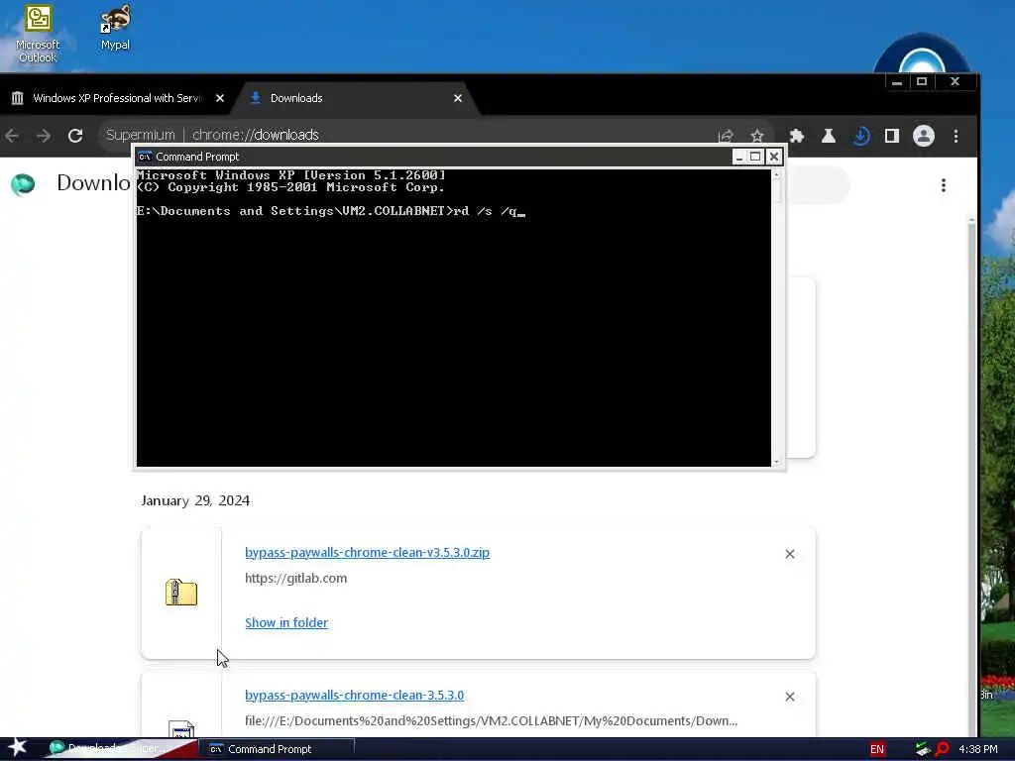Screen dimensions: 1015x761
Task: Open browser three-dot main menu
Action: click(x=957, y=136)
